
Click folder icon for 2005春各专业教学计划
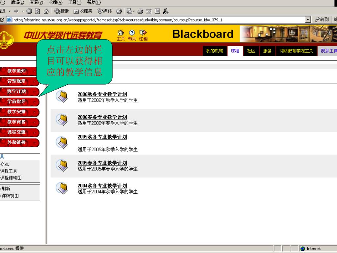pyautogui.click(x=62, y=165)
